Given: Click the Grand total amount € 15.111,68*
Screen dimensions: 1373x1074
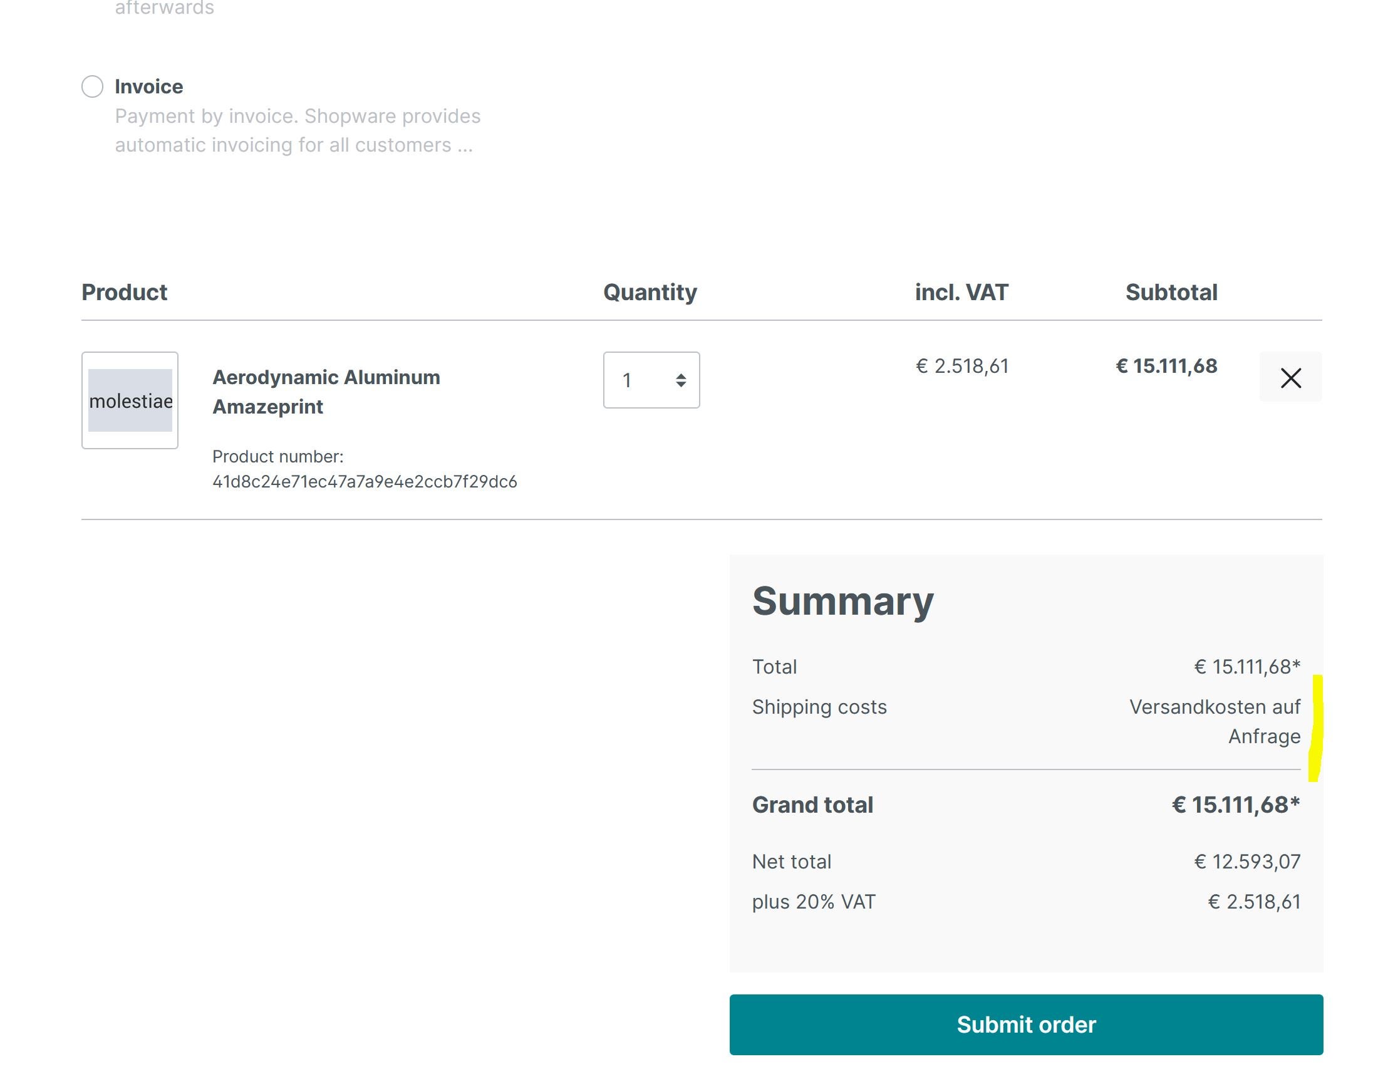Looking at the screenshot, I should pos(1236,805).
